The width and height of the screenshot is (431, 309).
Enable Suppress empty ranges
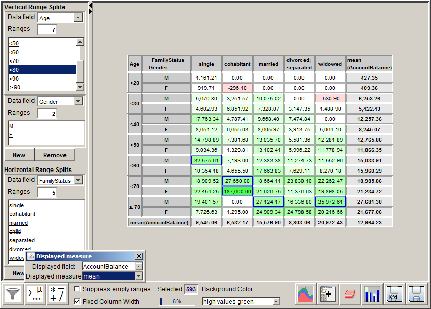pos(76,289)
